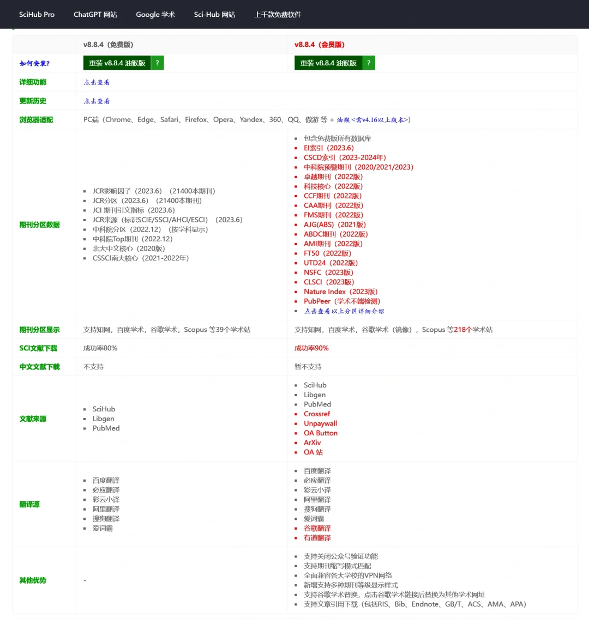Open the ChatGPT 网站 nav item

95,15
